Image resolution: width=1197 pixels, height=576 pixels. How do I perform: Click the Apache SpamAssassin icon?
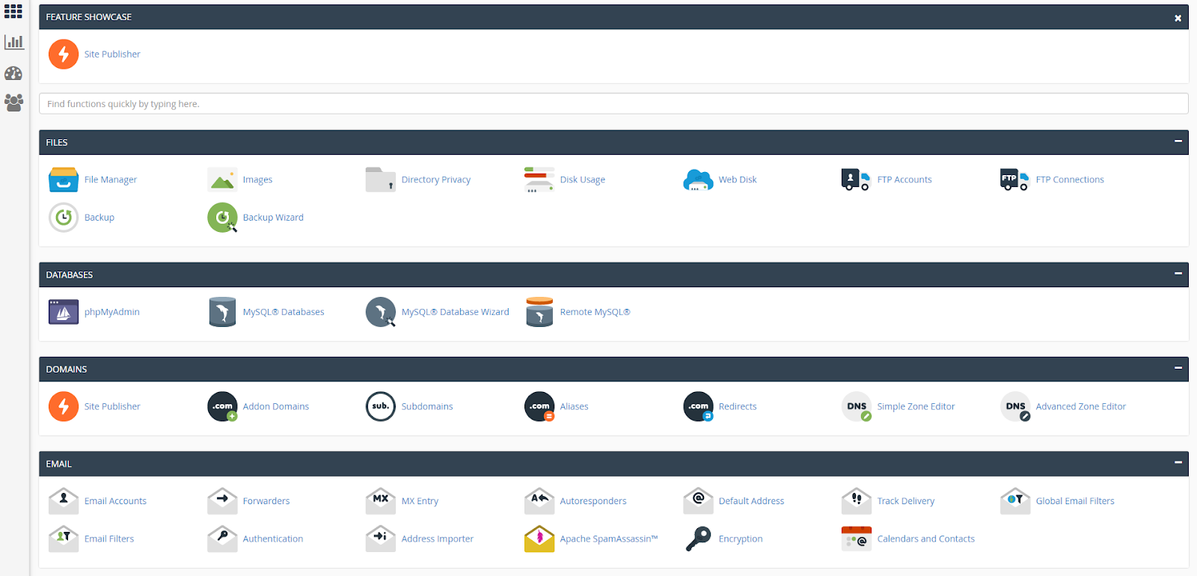539,539
